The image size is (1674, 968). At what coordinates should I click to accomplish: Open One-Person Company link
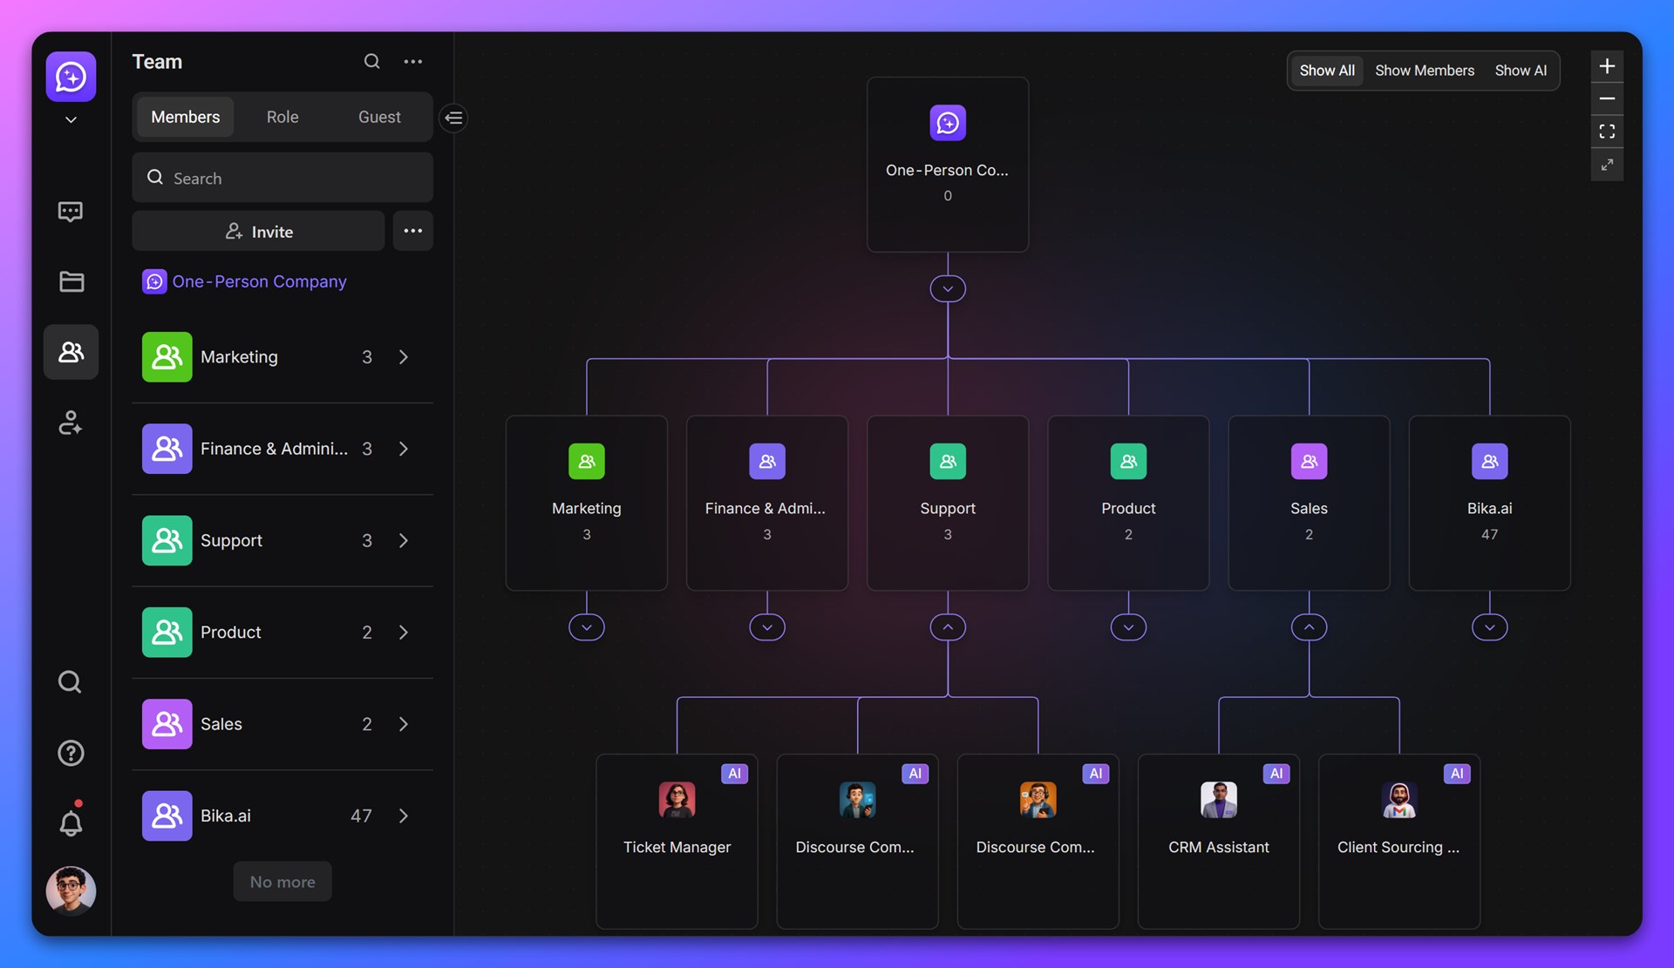[x=259, y=281]
